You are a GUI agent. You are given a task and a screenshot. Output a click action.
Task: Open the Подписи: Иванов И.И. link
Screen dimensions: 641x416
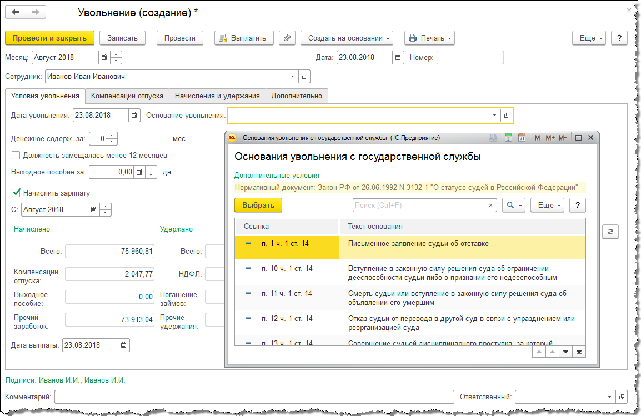(66, 380)
